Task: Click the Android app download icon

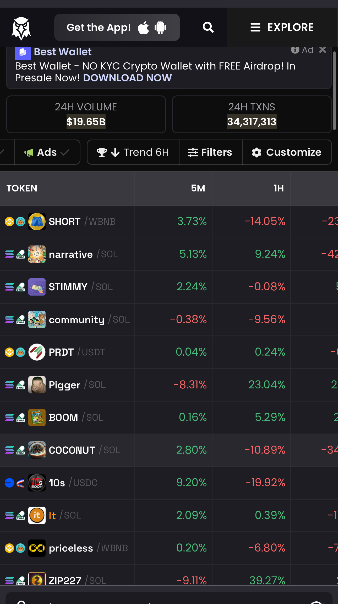Action: coord(160,28)
